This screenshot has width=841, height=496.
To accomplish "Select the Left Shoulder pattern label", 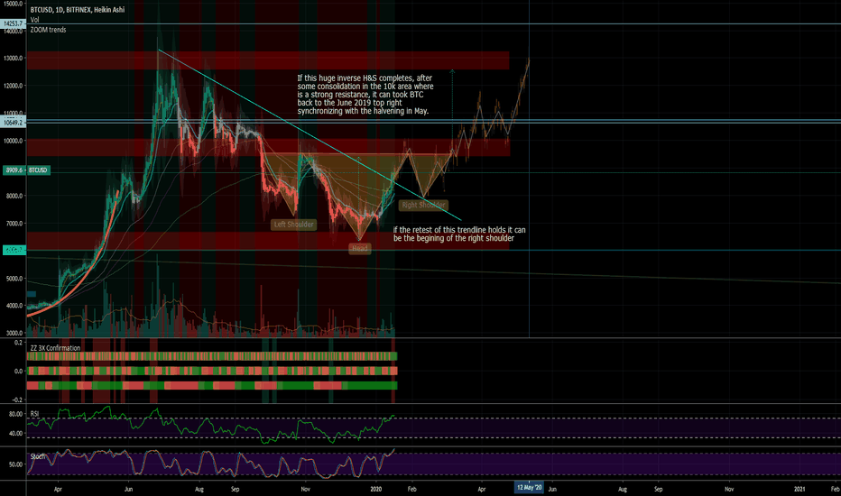I will (x=293, y=225).
